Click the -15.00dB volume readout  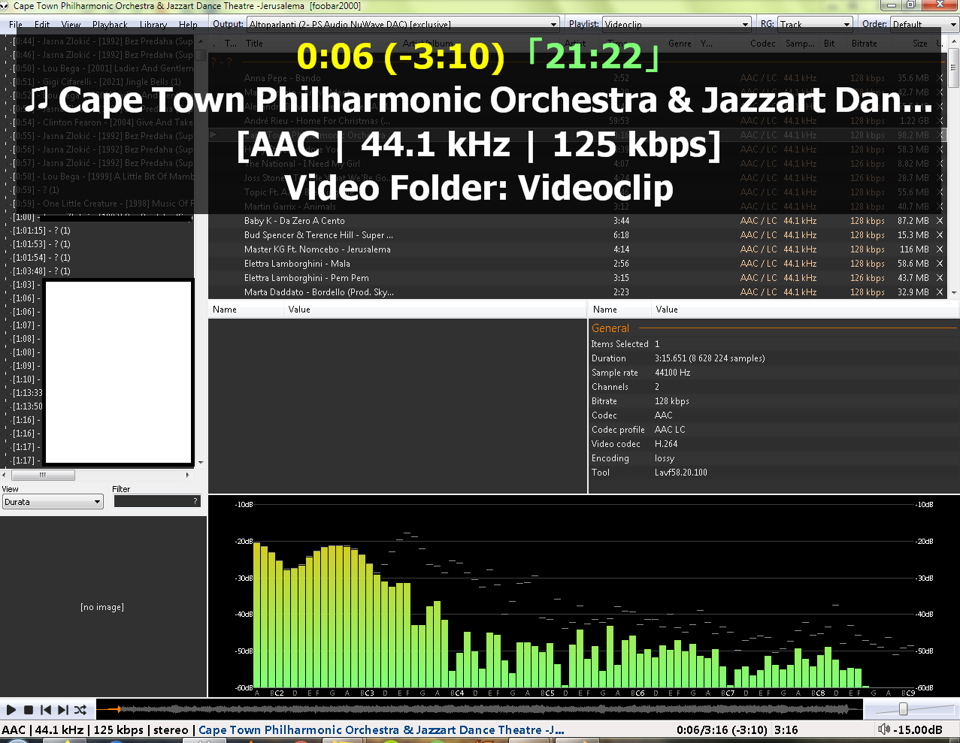(918, 729)
